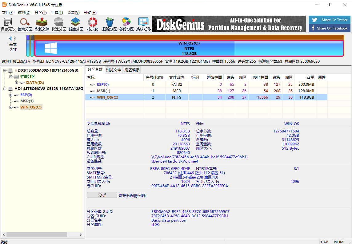This screenshot has width=352, height=244.
Task: Expand the WIN_OS(C:) tree node
Action: (11, 107)
